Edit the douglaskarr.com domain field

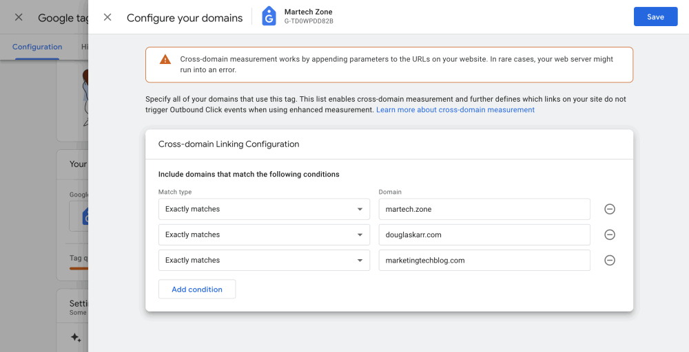(x=484, y=234)
